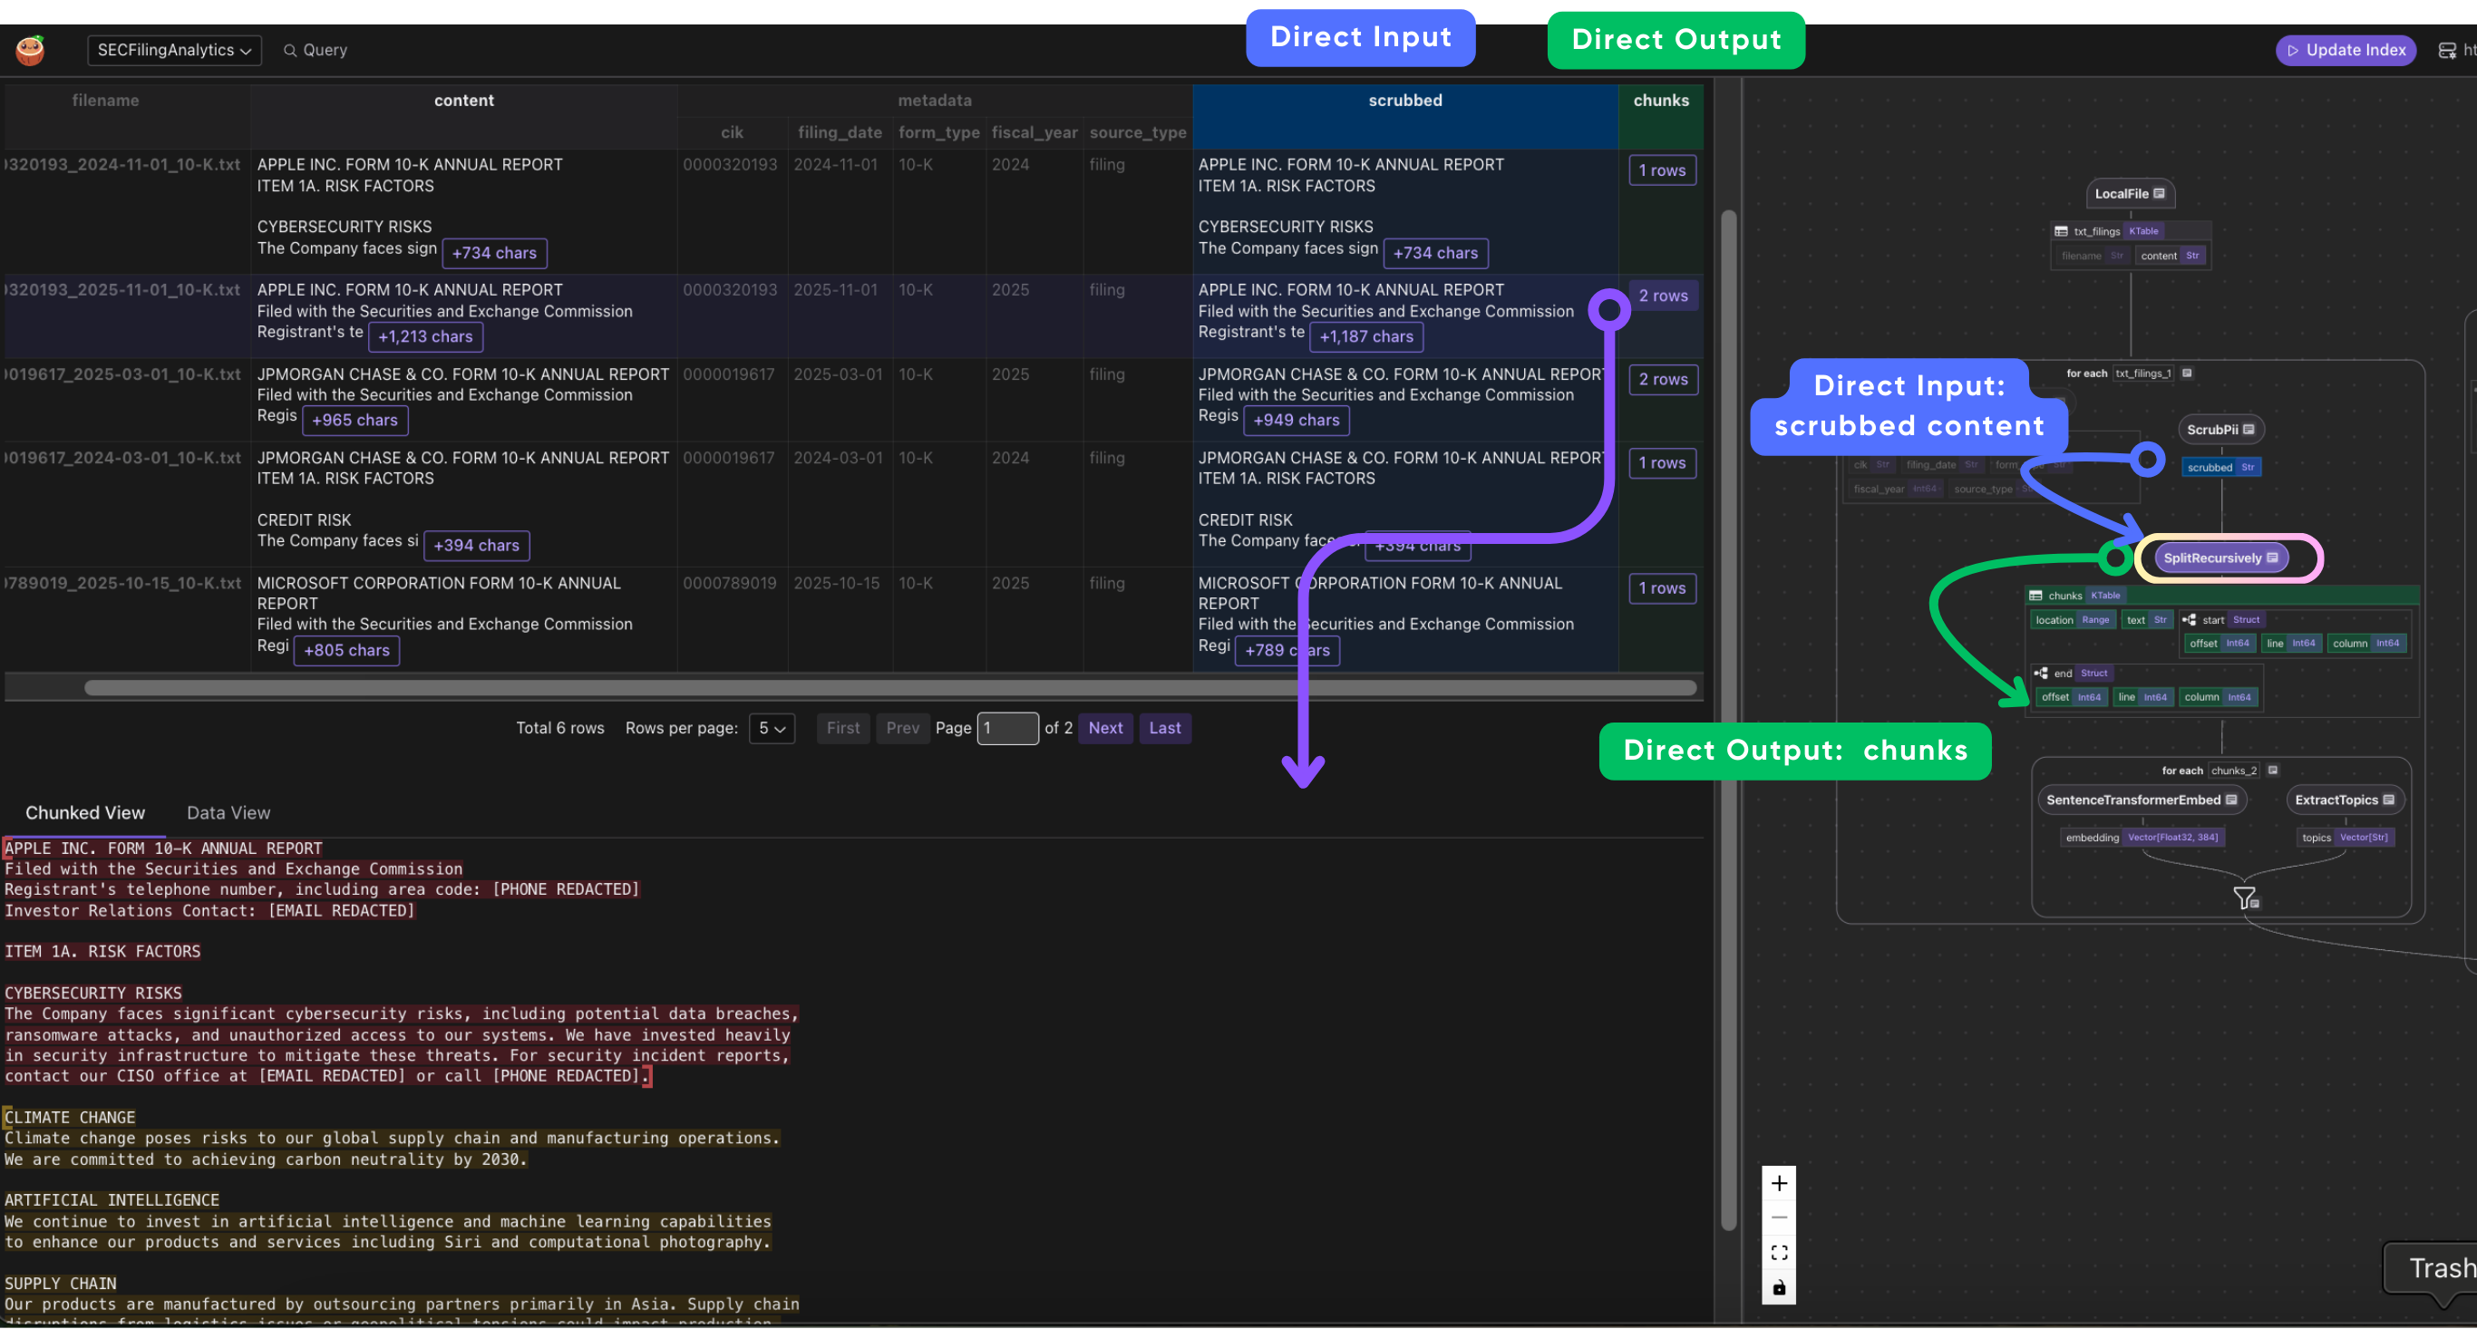
Task: Open the database settings icon beside Update Index
Action: (x=2450, y=49)
